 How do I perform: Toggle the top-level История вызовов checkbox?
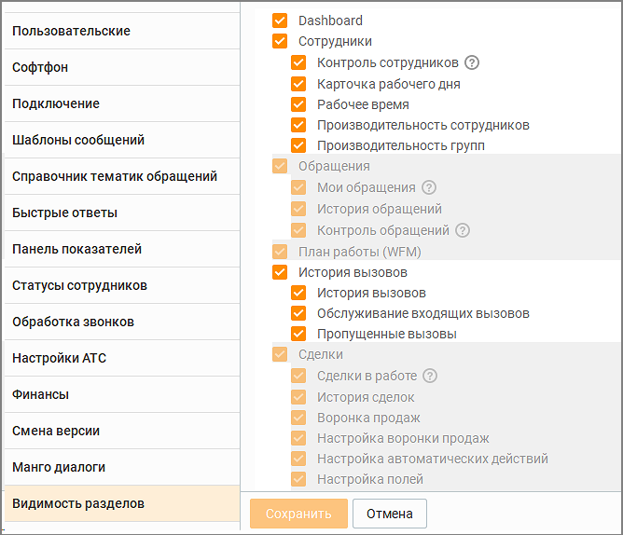point(280,272)
